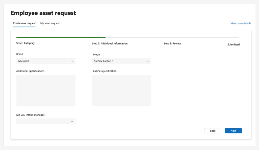Switch to the 'My asset request' tab
This screenshot has width=259, height=150.
50,23
